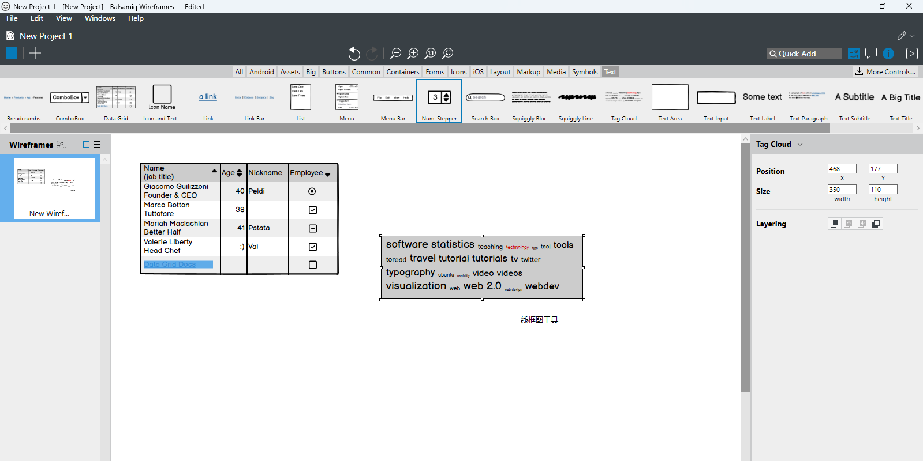Viewport: 923px width, 461px height.
Task: Click the Size height field
Action: (x=883, y=190)
